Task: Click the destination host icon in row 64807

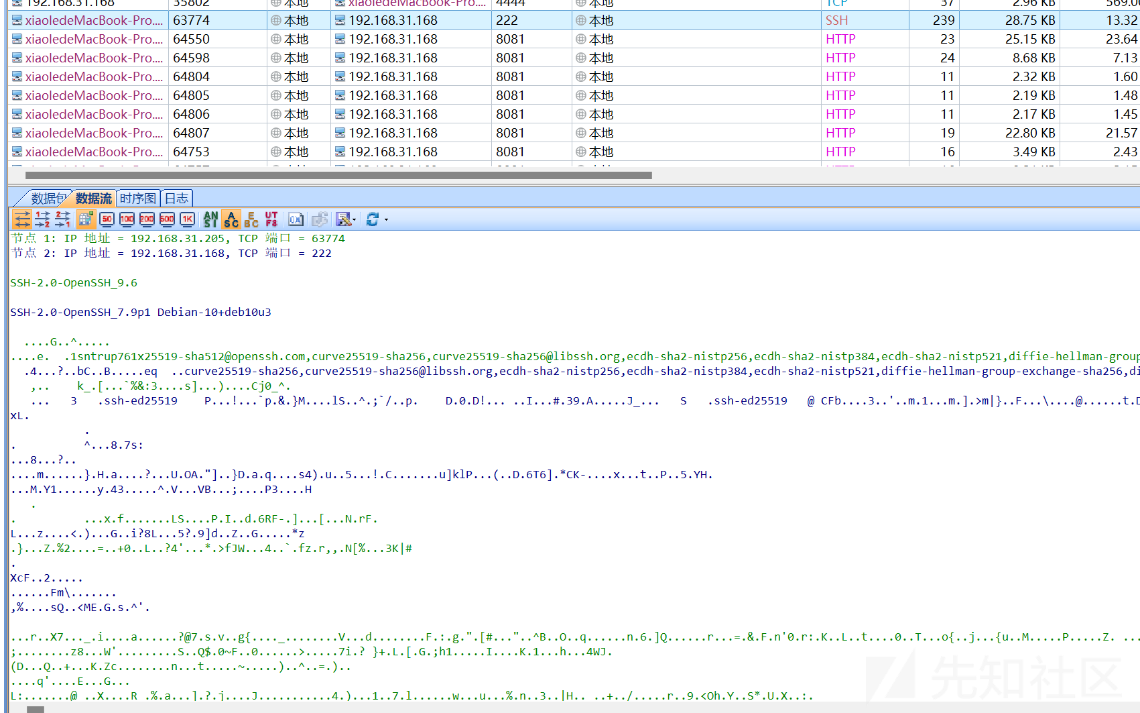Action: click(340, 133)
